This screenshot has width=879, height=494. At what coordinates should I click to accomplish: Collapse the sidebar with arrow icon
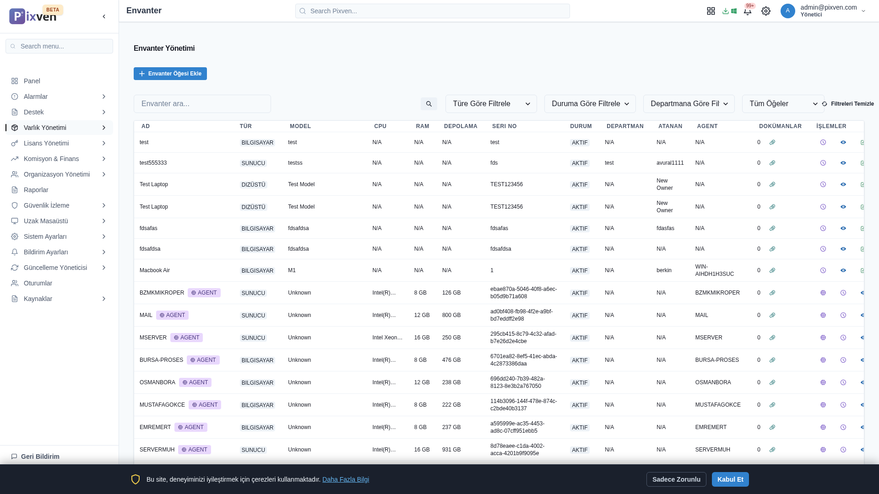pos(104,16)
